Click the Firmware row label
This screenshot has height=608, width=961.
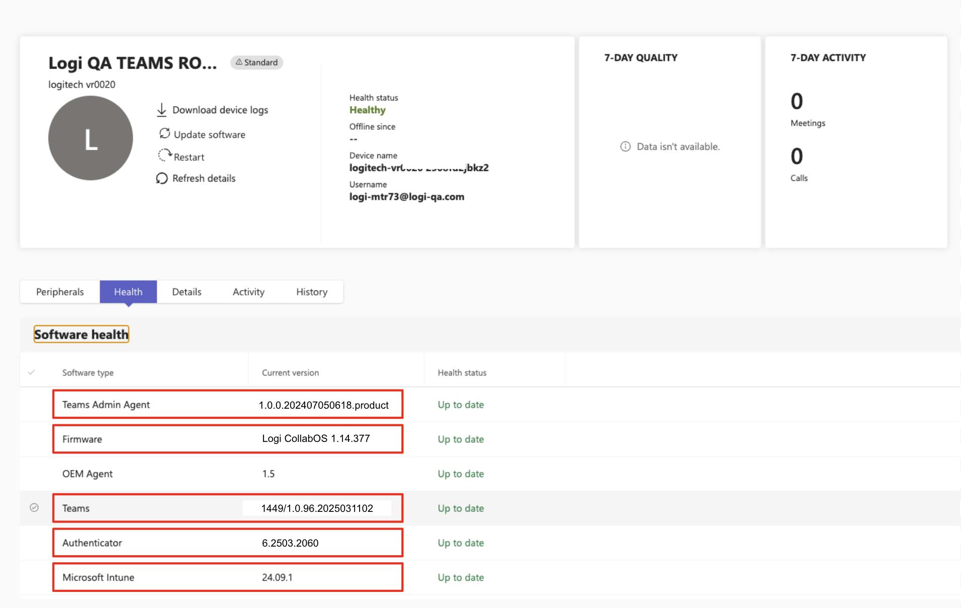82,439
